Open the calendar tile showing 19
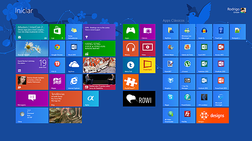 32,65
